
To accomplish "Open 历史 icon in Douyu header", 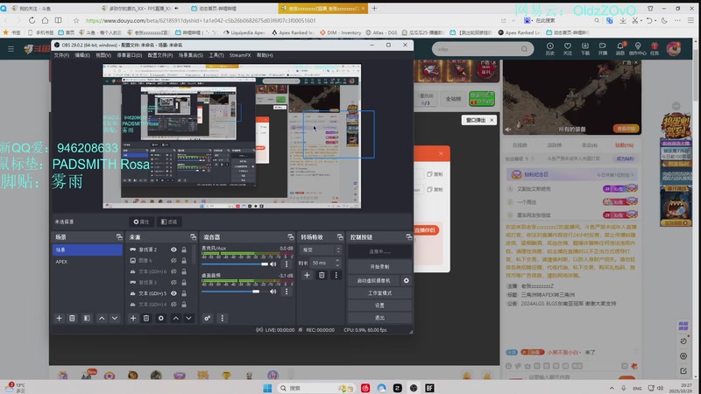I will pyautogui.click(x=550, y=49).
